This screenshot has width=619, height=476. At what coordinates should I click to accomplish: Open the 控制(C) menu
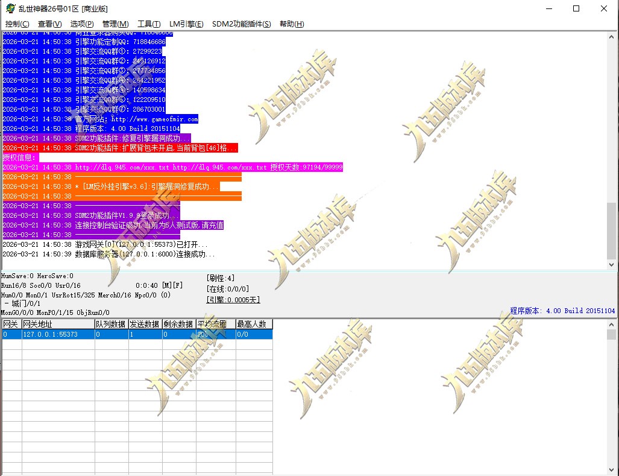(17, 24)
